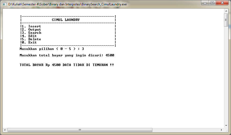Click the horizontal scrollbar right arrow
Viewport: 231px width, 135px height.
(221, 130)
